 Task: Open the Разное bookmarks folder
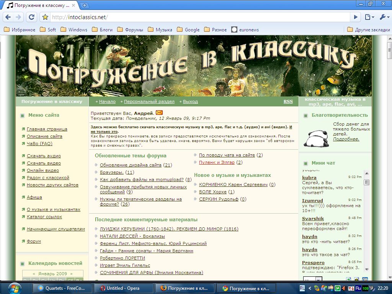point(216,30)
